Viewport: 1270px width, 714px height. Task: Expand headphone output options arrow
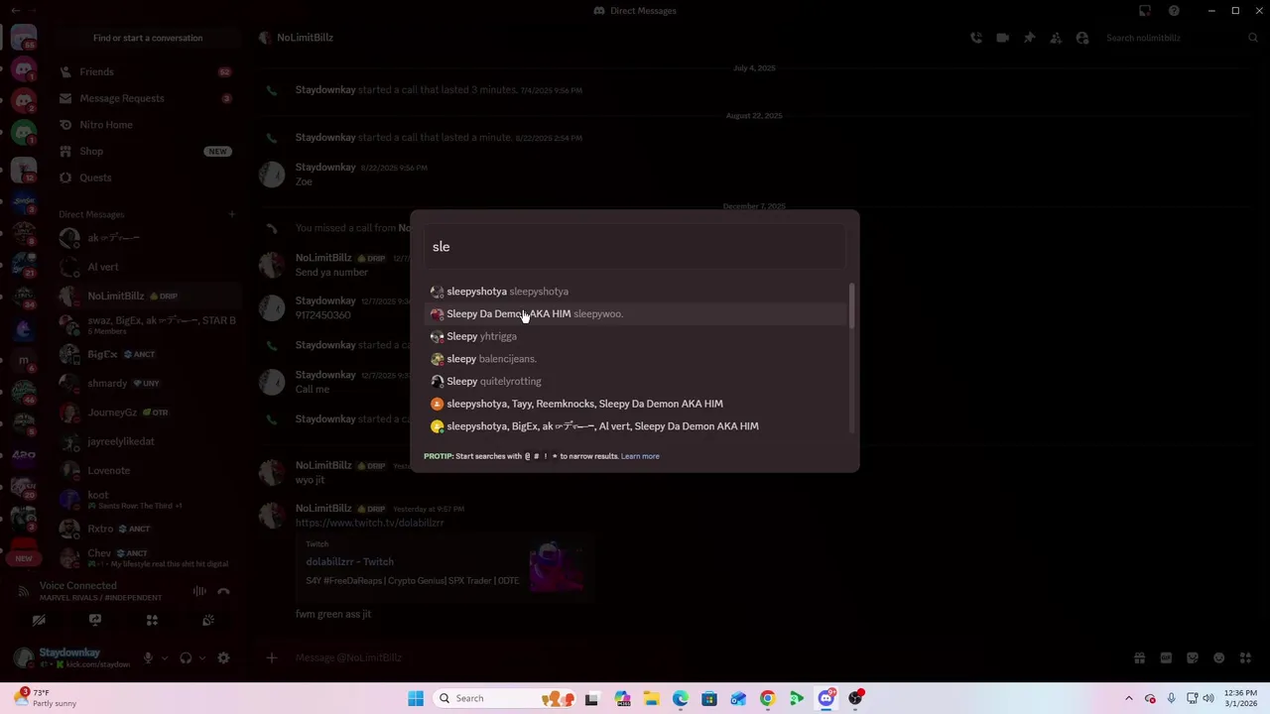click(x=201, y=657)
